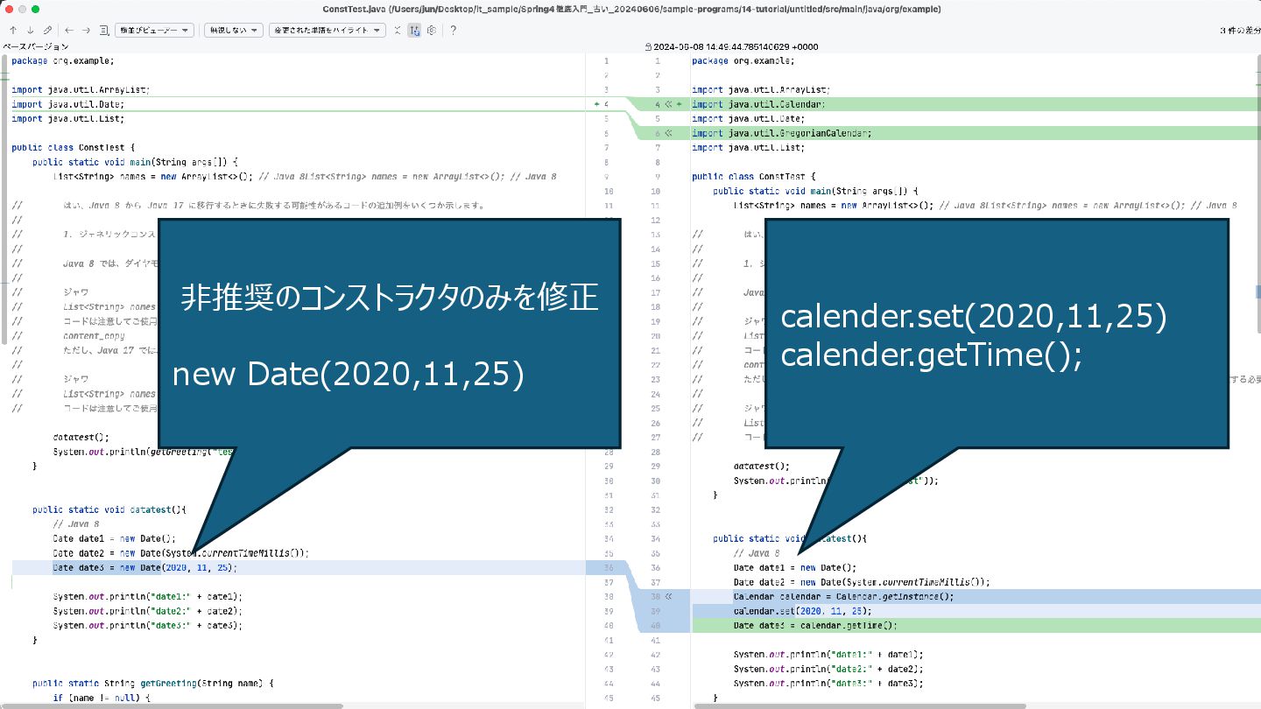Image resolution: width=1261 pixels, height=709 pixels.
Task: Click left pane horizontal scrollbar
Action: tap(172, 705)
